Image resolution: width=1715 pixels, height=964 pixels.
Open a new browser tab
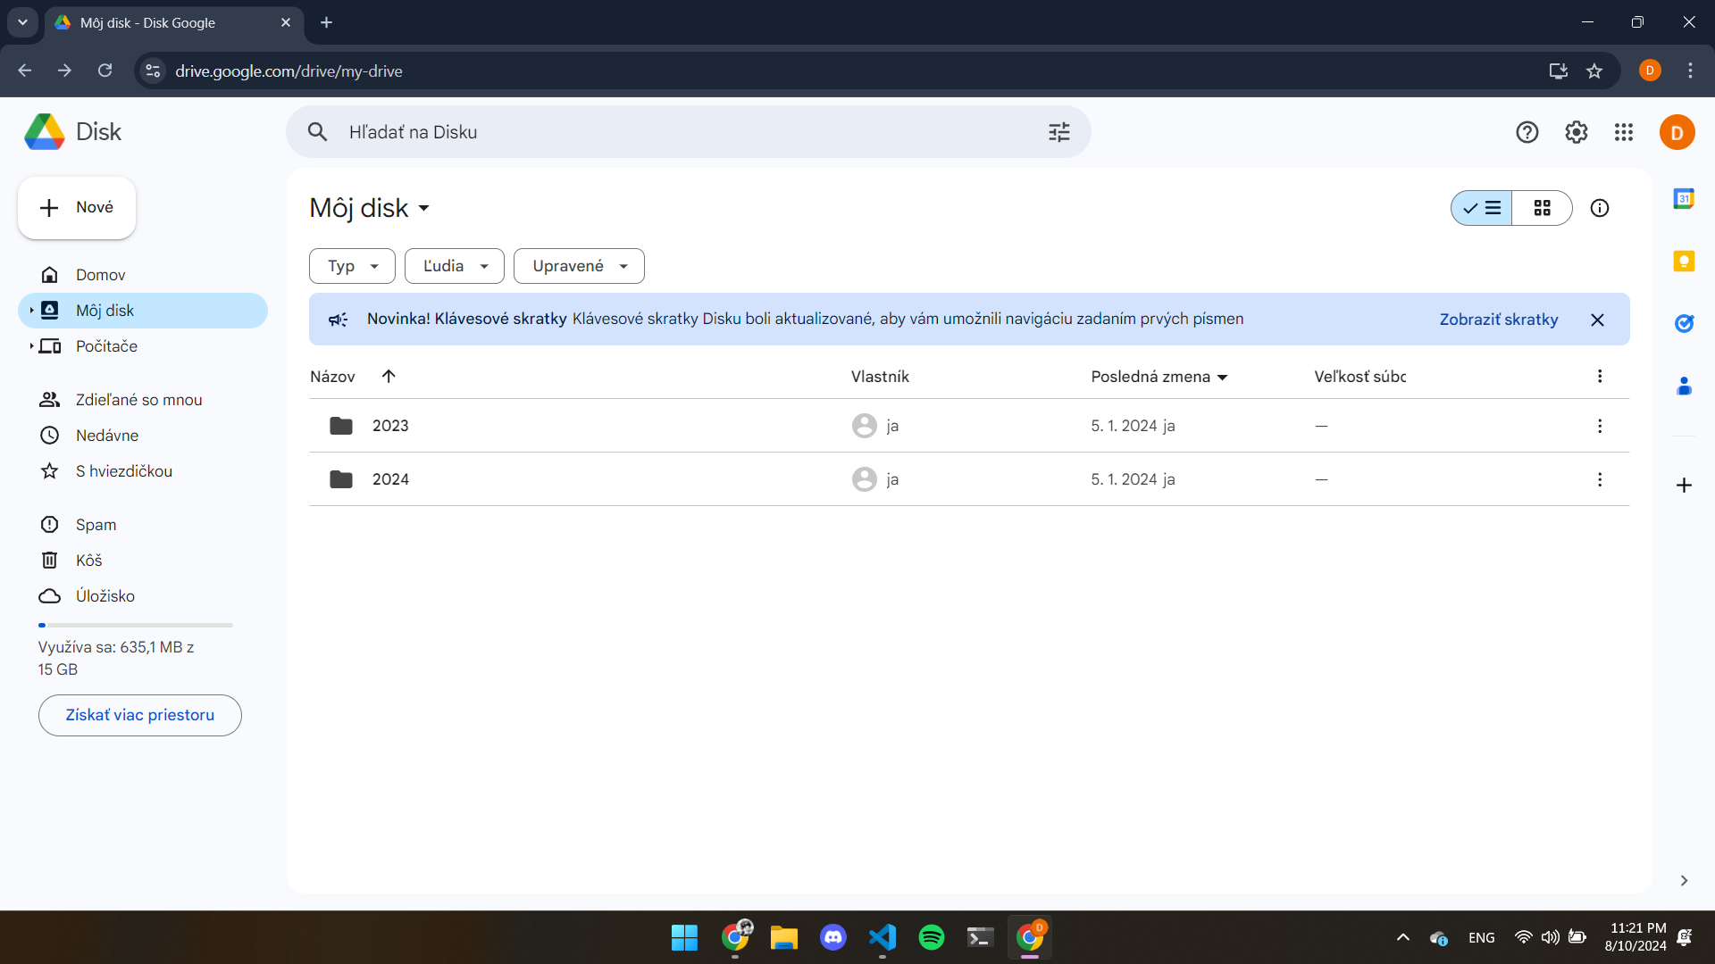[x=326, y=22]
